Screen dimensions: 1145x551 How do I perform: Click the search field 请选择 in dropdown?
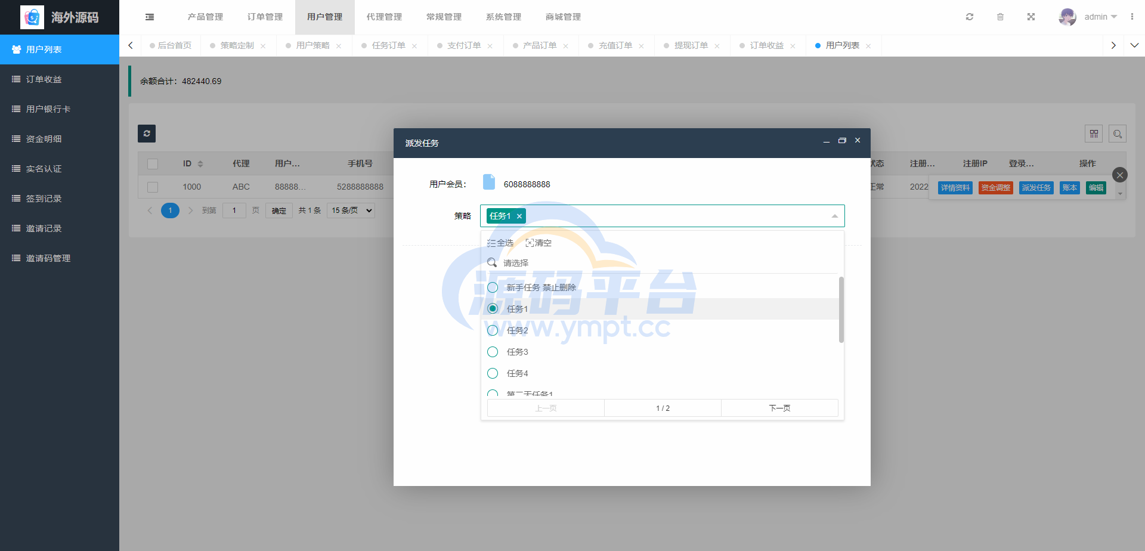(x=662, y=263)
